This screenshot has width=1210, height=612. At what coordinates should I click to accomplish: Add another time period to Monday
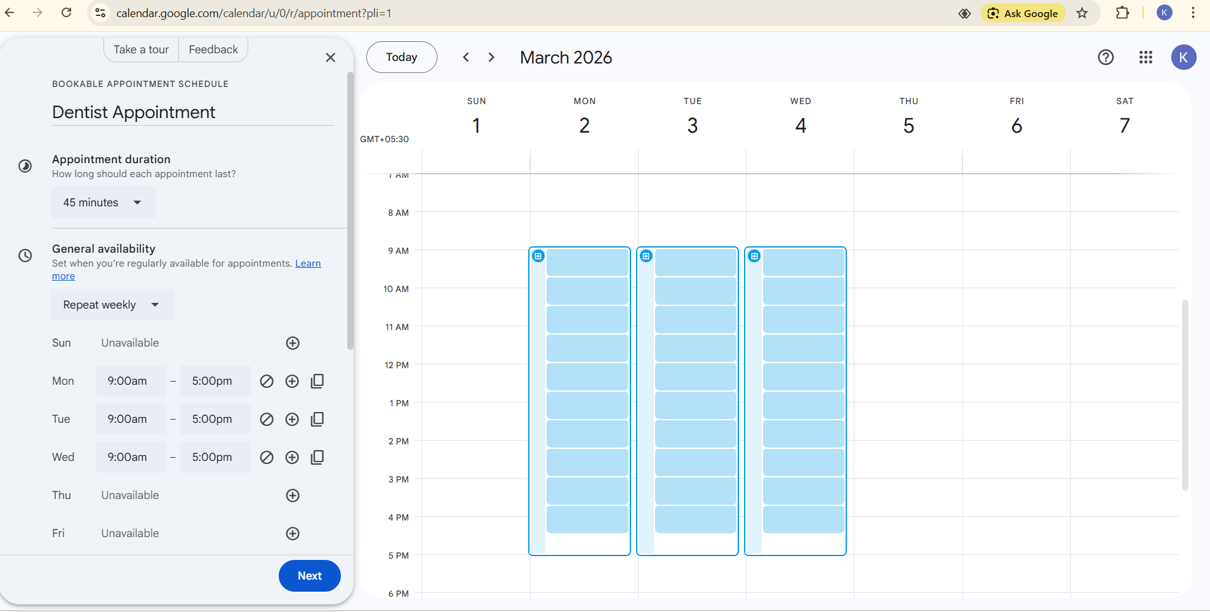(x=292, y=381)
